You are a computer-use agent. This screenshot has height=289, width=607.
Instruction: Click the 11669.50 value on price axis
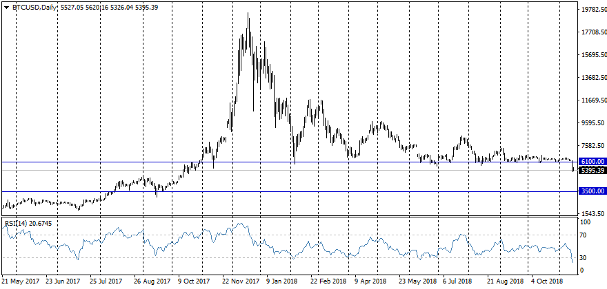click(592, 100)
